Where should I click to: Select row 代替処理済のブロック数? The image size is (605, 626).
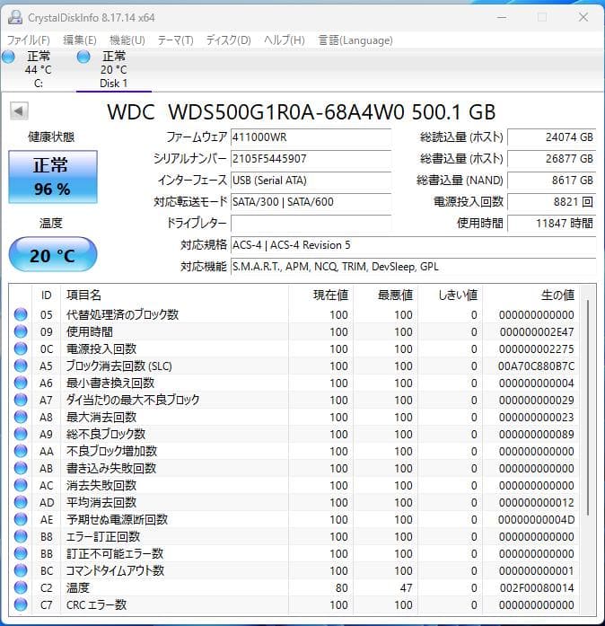click(x=295, y=314)
